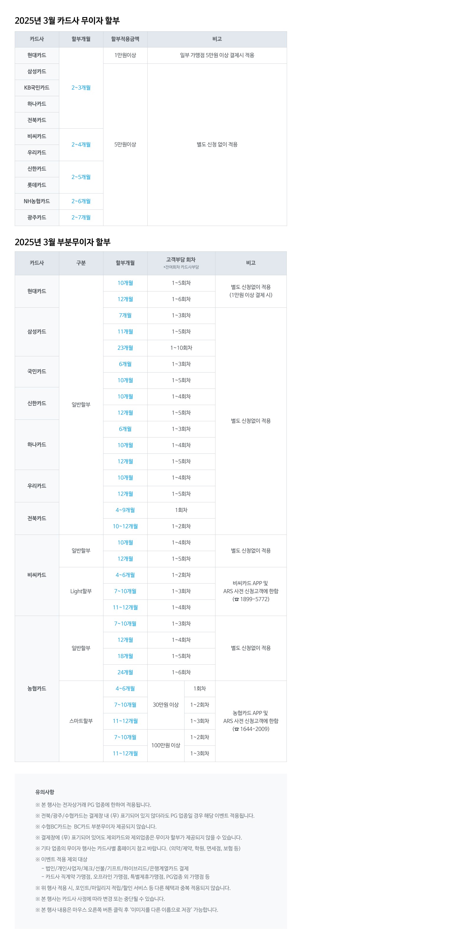Select the 100만원 이상 amount cell
458x944 pixels.
click(x=165, y=745)
